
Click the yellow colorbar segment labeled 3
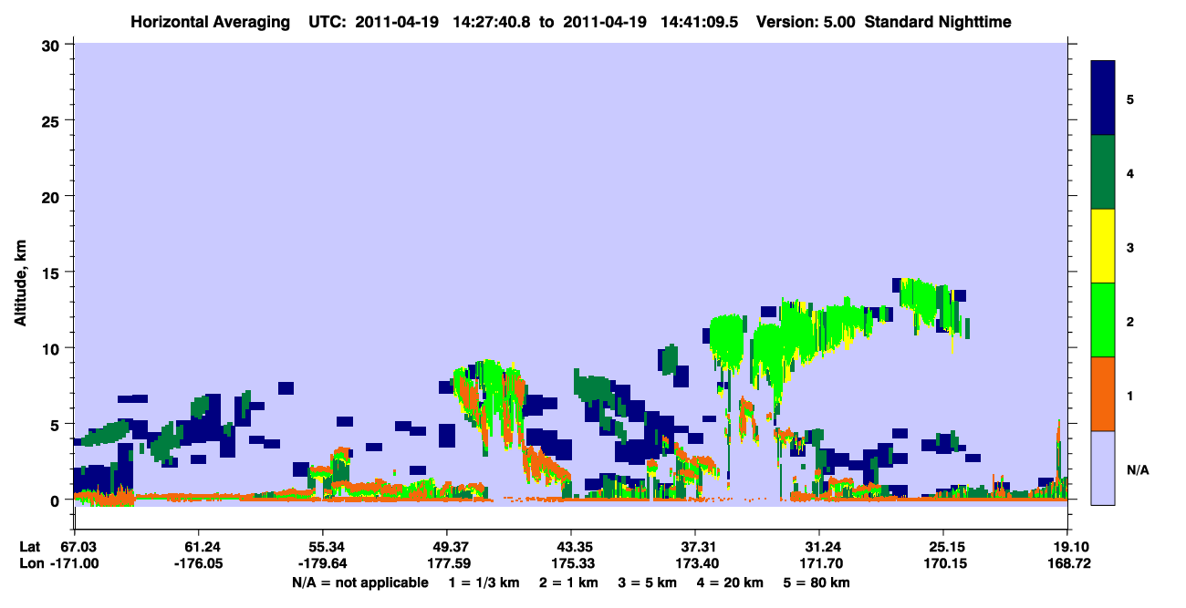1103,246
